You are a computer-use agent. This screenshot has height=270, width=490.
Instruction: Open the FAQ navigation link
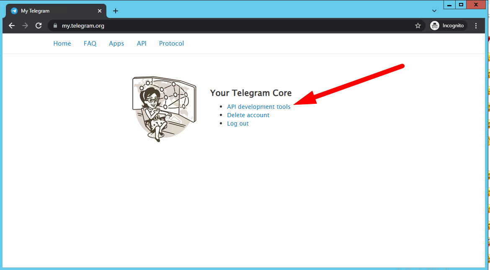coord(90,44)
